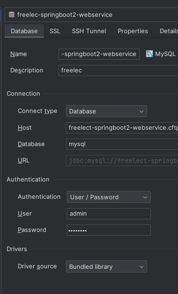The image size is (178, 294).
Task: Click the MySQL driver label
Action: pyautogui.click(x=165, y=54)
